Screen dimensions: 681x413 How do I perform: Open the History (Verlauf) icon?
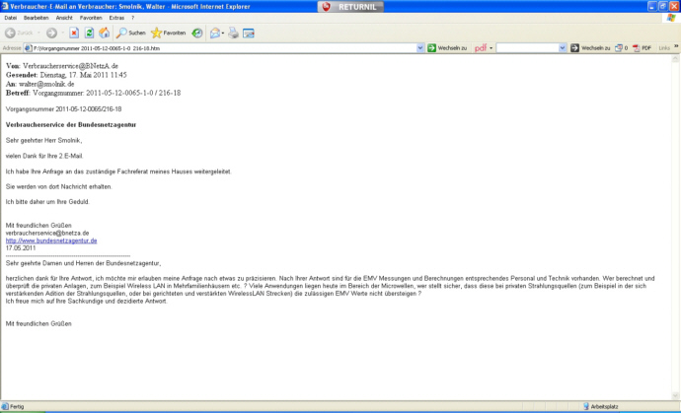point(197,33)
